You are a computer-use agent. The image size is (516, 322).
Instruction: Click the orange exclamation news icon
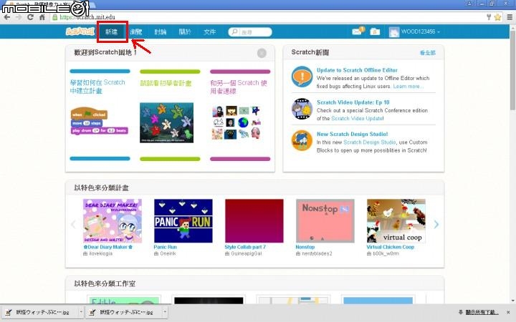302,77
